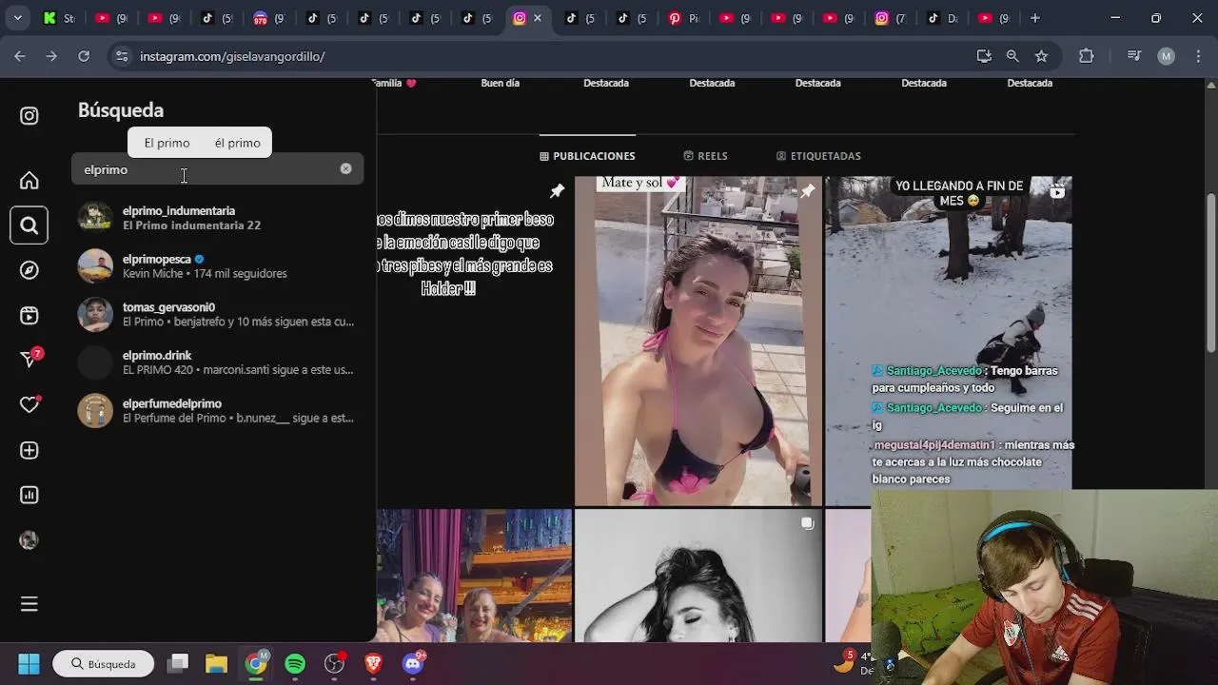The width and height of the screenshot is (1218, 685).
Task: Click the taskbar Búsqueda search box
Action: pyautogui.click(x=103, y=664)
